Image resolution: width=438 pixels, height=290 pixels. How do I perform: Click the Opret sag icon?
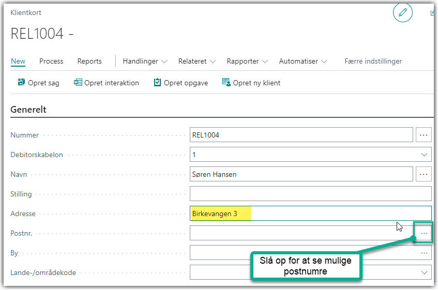coord(21,83)
